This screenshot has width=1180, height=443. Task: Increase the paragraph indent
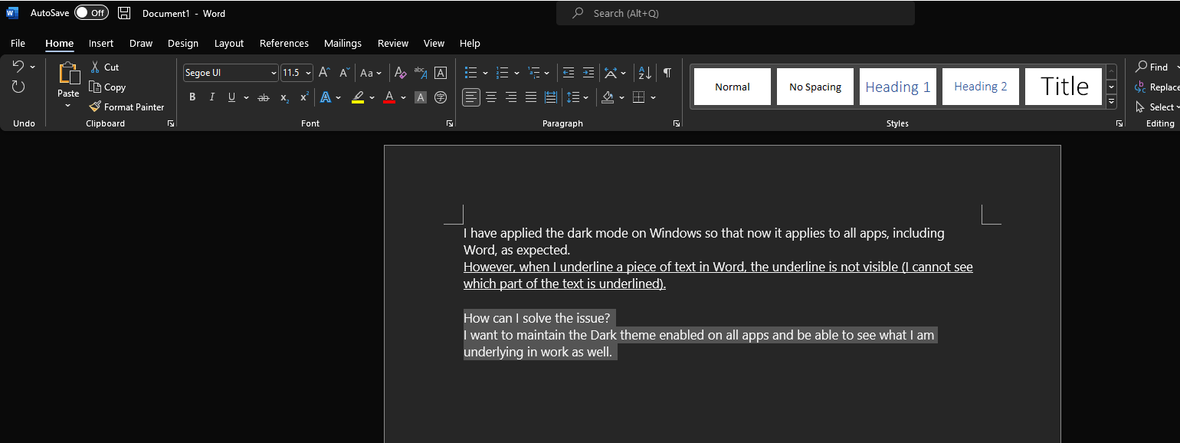588,73
